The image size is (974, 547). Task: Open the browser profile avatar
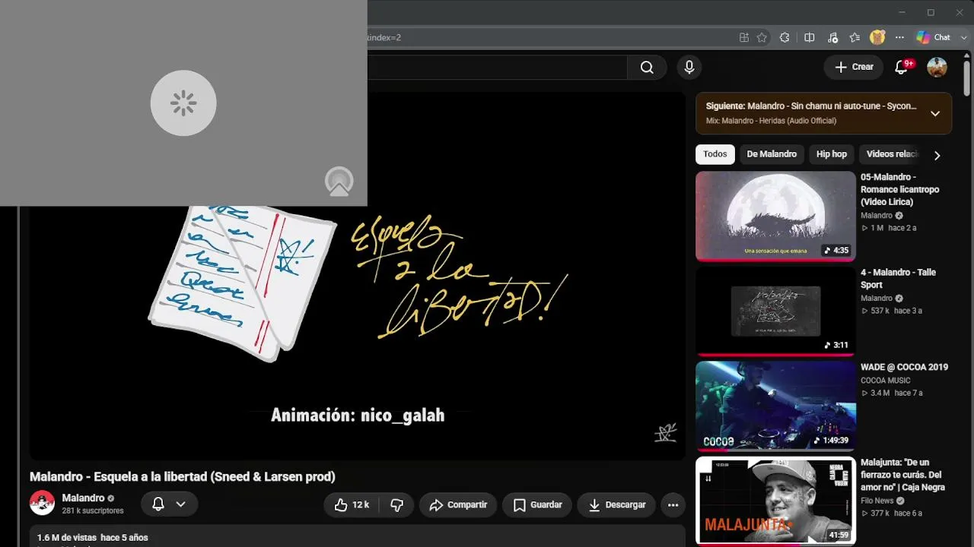(x=877, y=37)
